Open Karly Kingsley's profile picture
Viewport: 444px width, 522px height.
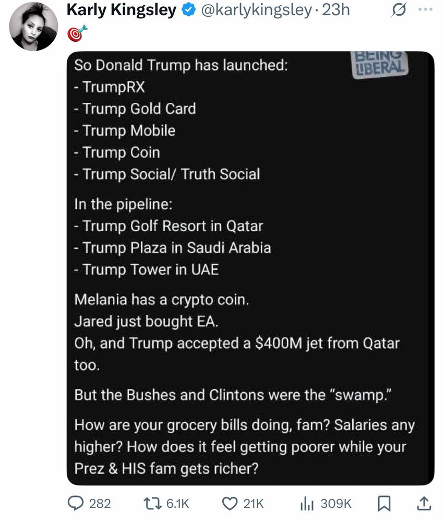coord(33,26)
